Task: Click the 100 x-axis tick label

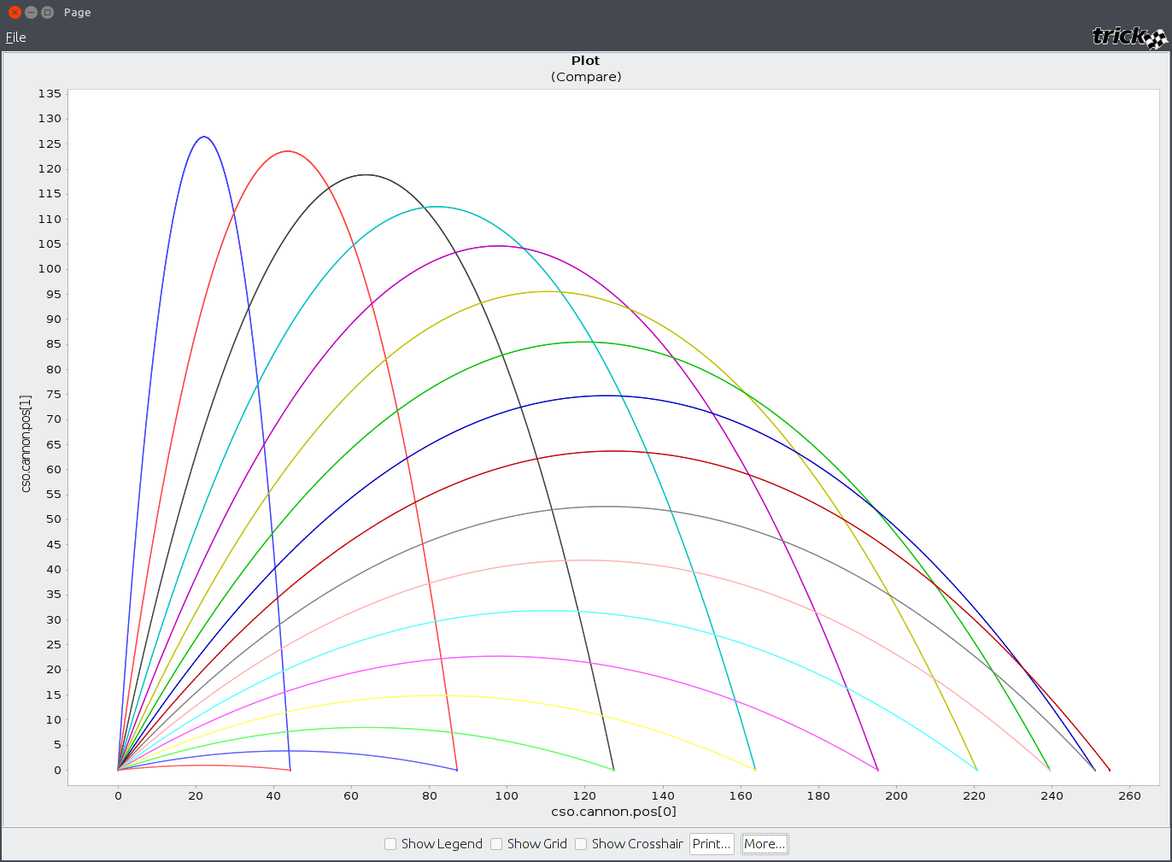Action: [x=507, y=795]
